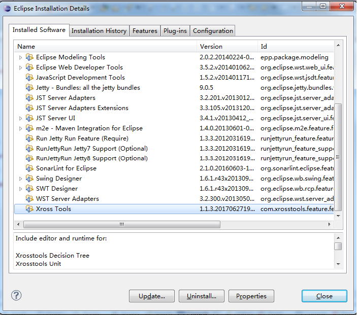The height and width of the screenshot is (315, 357).
Task: Click the m2e Maven Integration feature icon
Action: coord(29,128)
